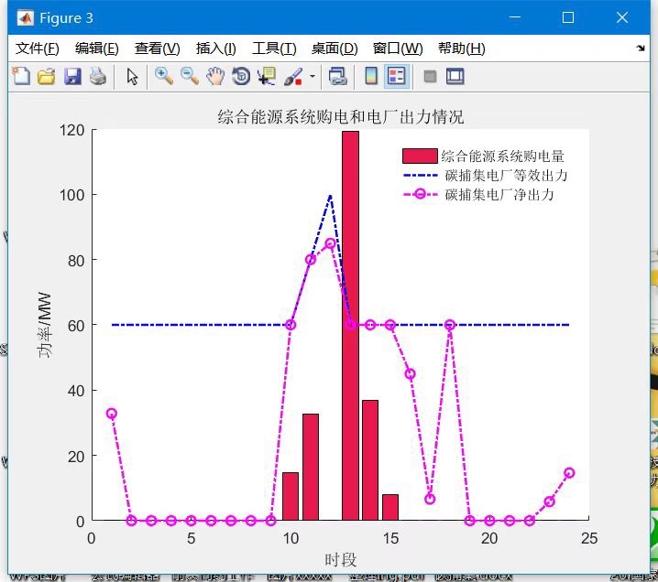Click x-axis tick label 25
The image size is (658, 582).
[x=589, y=538]
